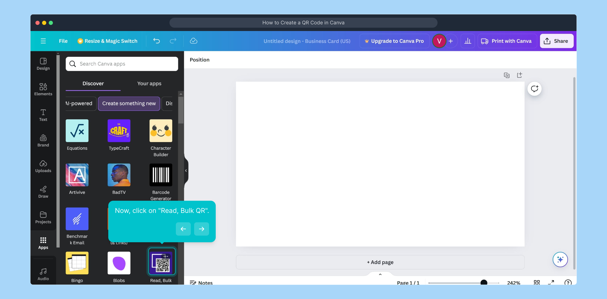Open the Elements panel
Viewport: 607px width, 299px height.
43,89
